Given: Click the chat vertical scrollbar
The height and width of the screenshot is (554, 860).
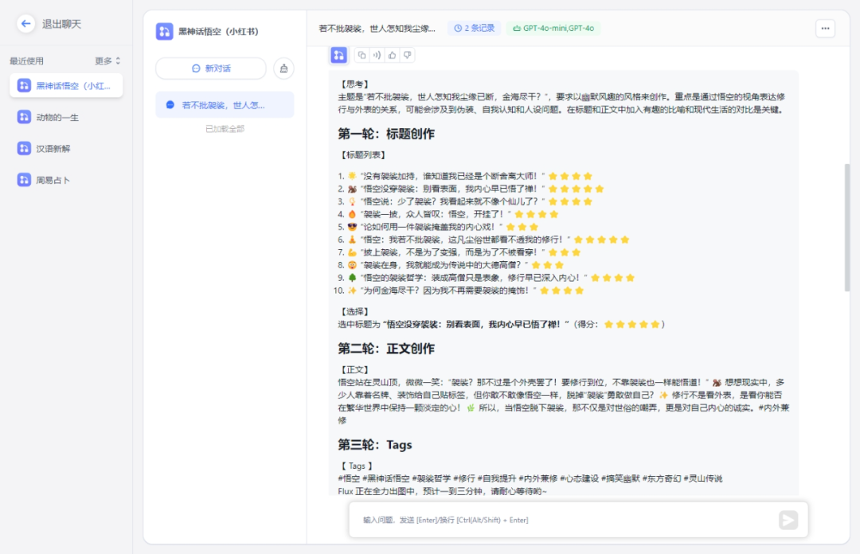Looking at the screenshot, I should pyautogui.click(x=846, y=228).
